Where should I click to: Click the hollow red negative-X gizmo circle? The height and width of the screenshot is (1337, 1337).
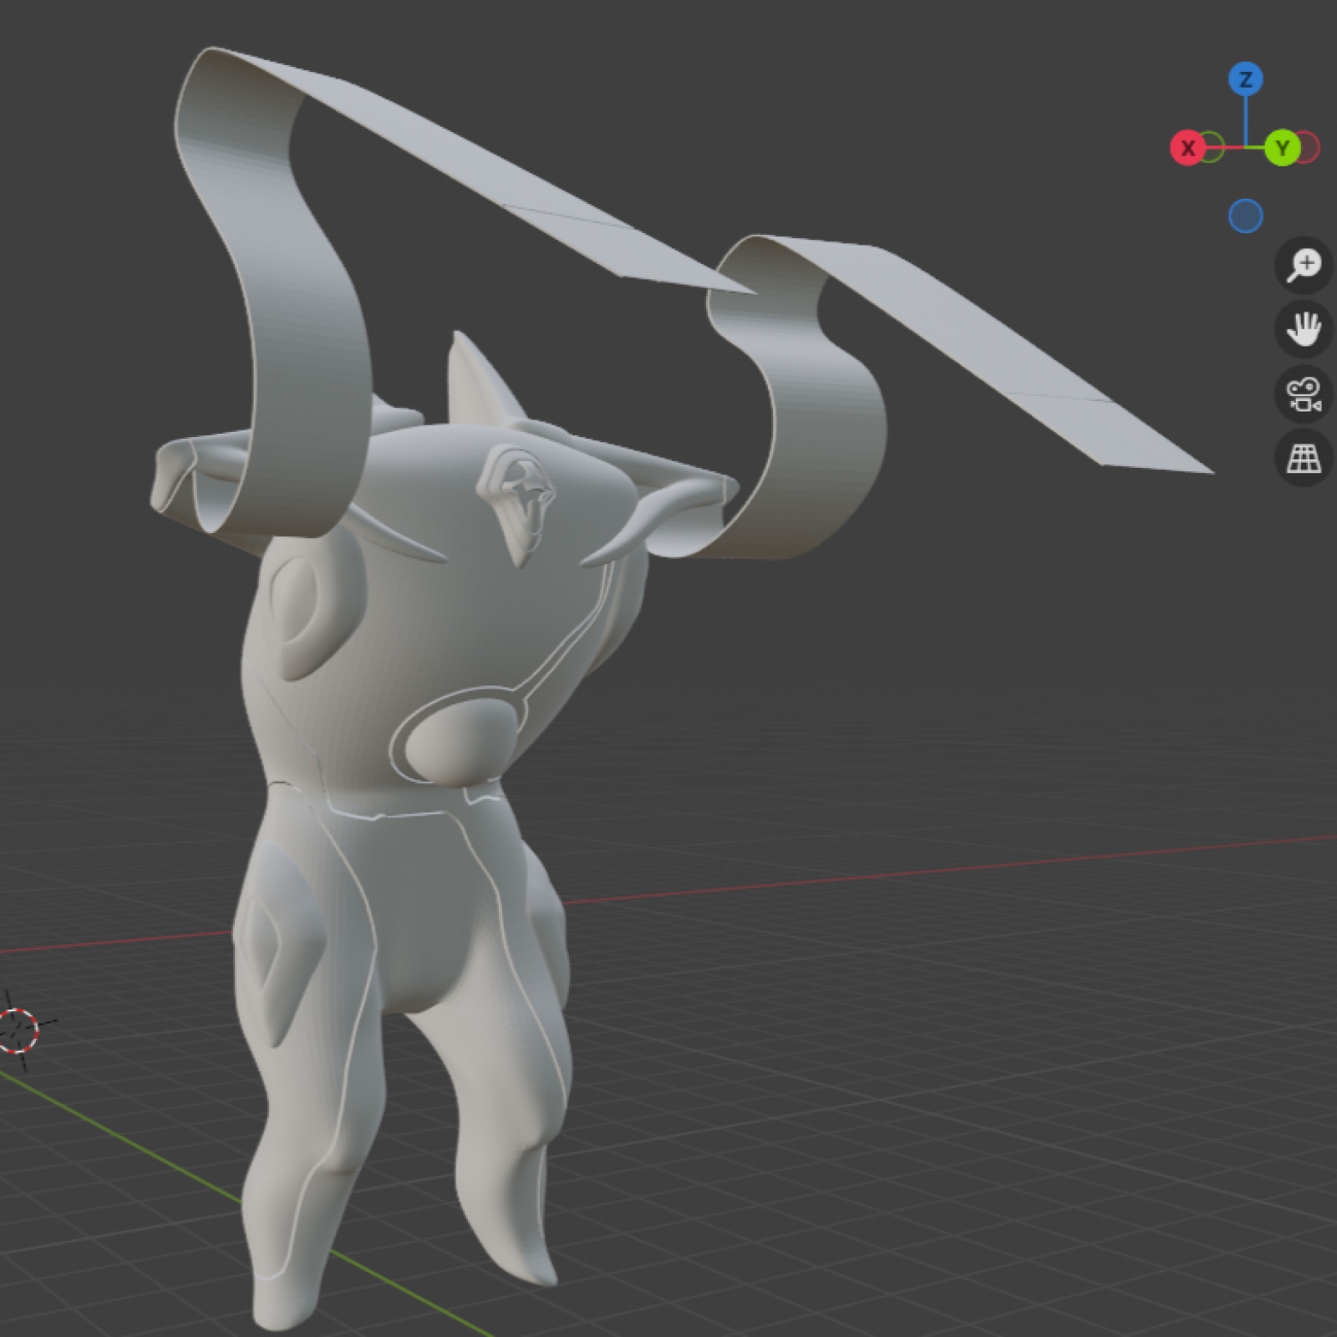1307,148
